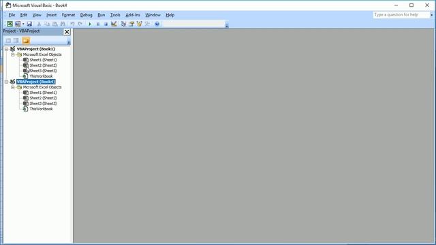Toggle Folders button in the Project panel

point(26,41)
